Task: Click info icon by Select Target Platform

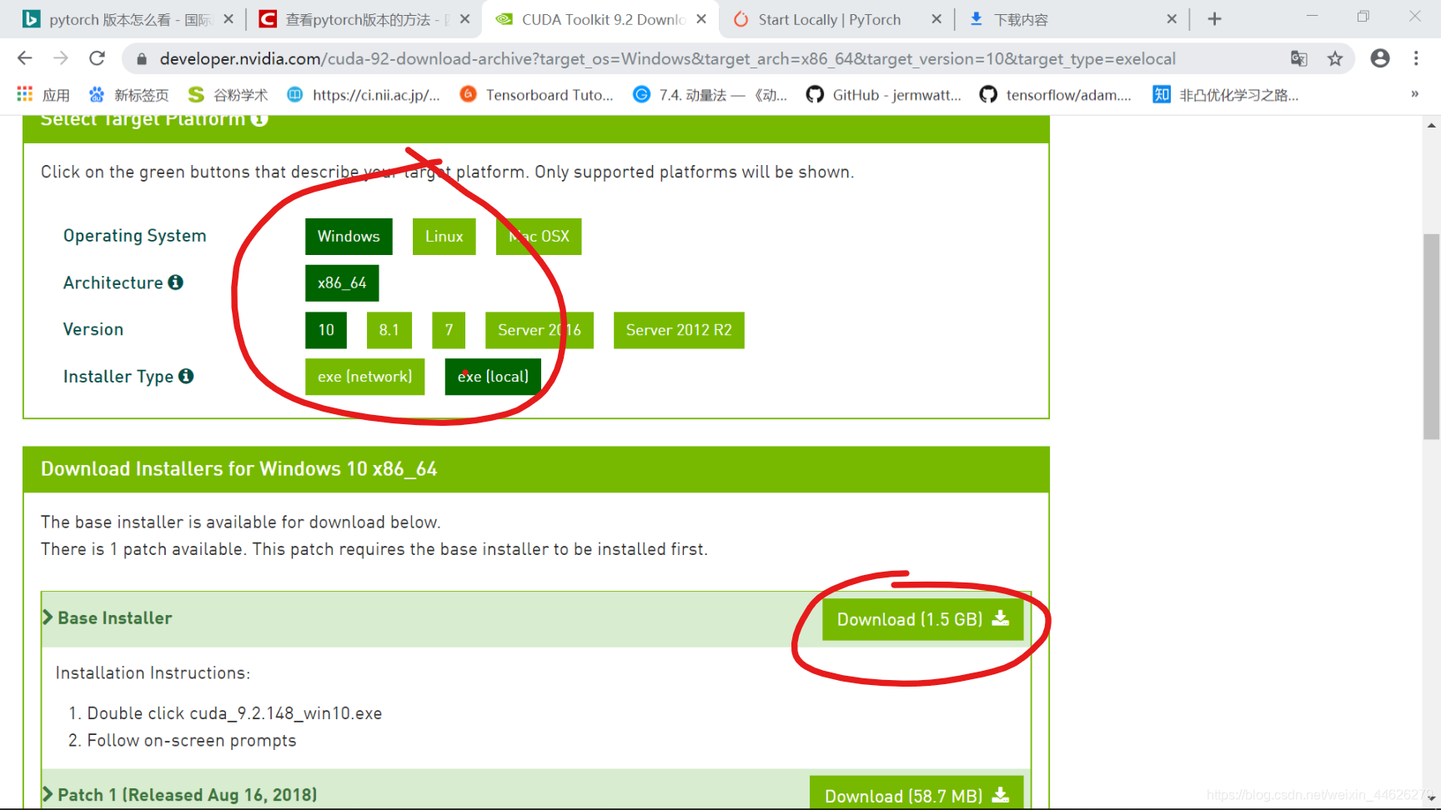Action: point(259,120)
